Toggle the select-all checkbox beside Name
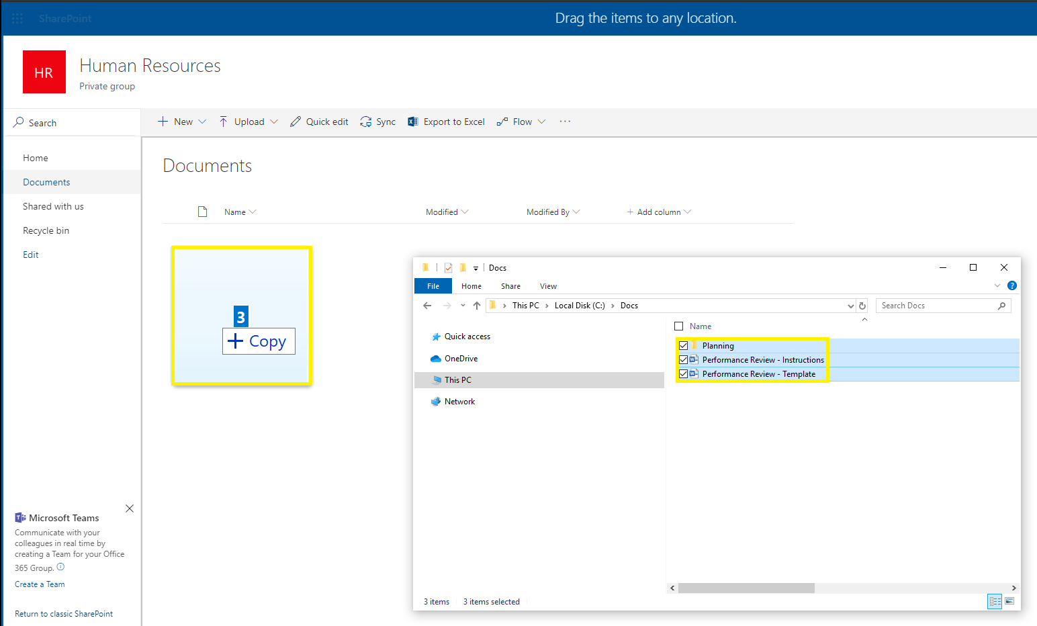The image size is (1037, 626). (678, 326)
